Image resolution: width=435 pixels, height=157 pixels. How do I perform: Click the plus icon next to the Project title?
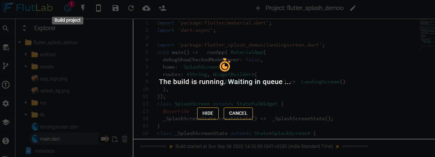point(258,8)
